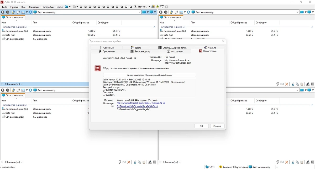Select Локальный диск (C:) in the top-left pane

[x=15, y=31]
